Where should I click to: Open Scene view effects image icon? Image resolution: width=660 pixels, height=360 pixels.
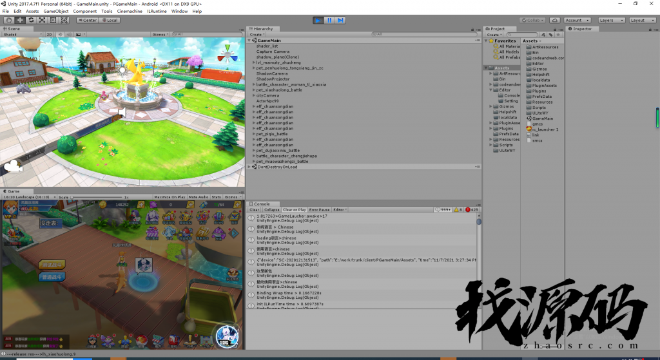tap(79, 35)
